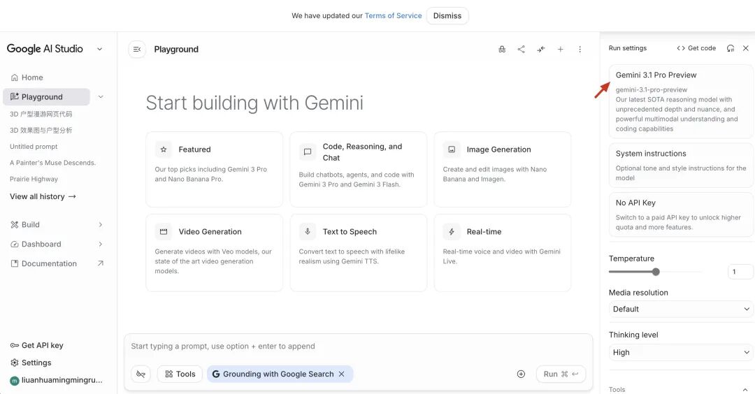755x394 pixels.
Task: Expand the Dashboard section chevron
Action: pos(101,244)
